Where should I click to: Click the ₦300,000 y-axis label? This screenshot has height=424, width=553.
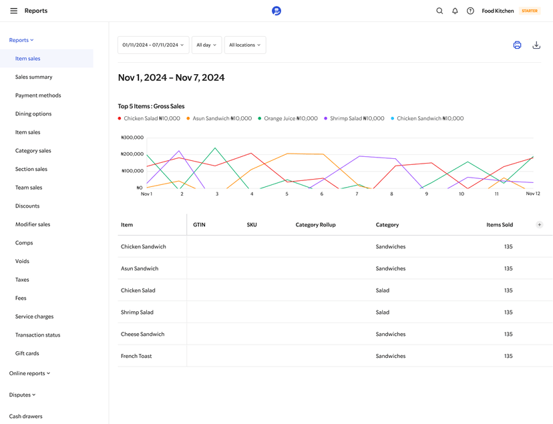[x=132, y=138]
